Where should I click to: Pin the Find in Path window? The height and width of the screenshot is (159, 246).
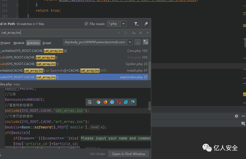pos(146,24)
